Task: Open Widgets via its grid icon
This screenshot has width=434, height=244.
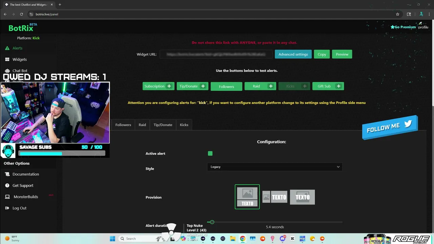Action: pos(7,59)
